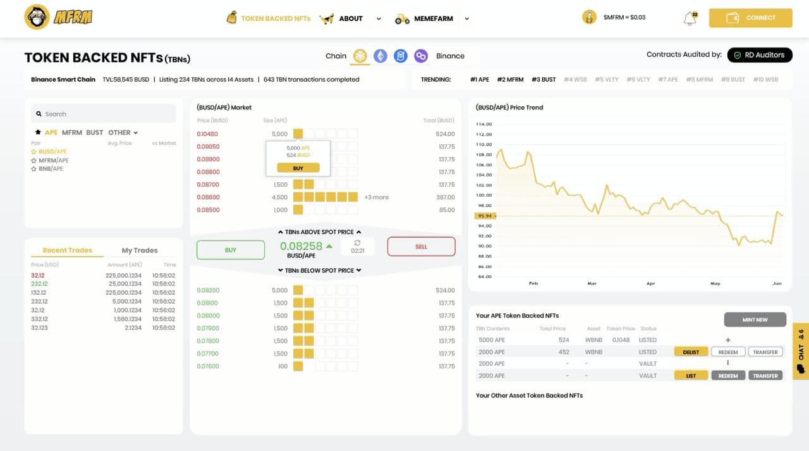The image size is (809, 451).
Task: Expand the About menu chevron
Action: tap(379, 19)
